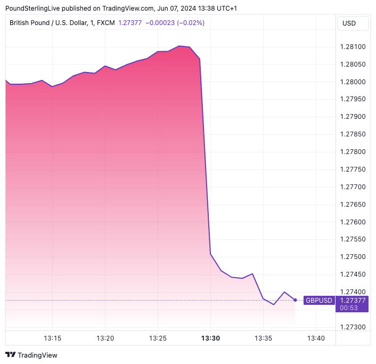The image size is (376, 364).
Task: Select the 13:15 time axis label
Action: 52,338
